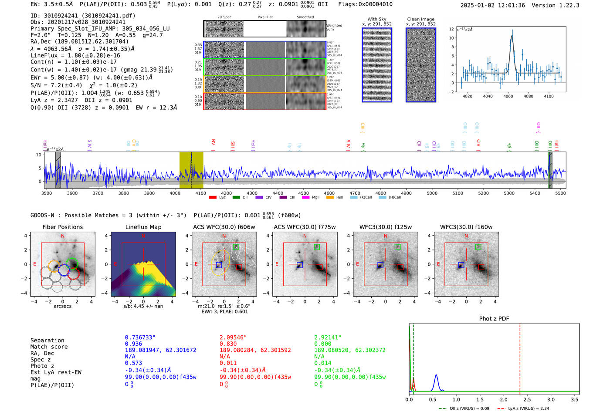Screen dimensions: 610x415
Task: Click the green RA, Dec '189.080520, 62.302372'
Action: tap(350, 350)
